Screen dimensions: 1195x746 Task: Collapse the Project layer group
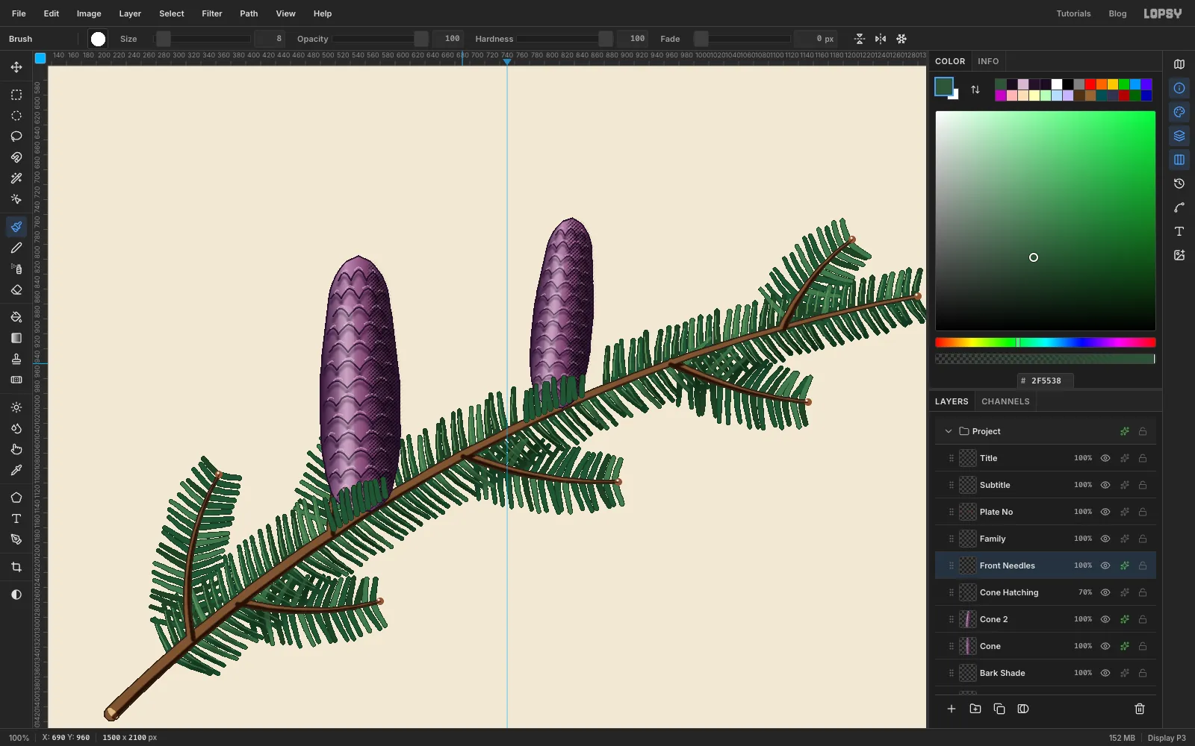tap(949, 431)
